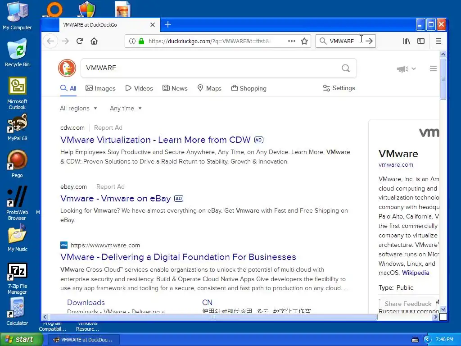Screen dimensions: 461x346
Task: Switch to News results tab
Action: tap(175, 88)
